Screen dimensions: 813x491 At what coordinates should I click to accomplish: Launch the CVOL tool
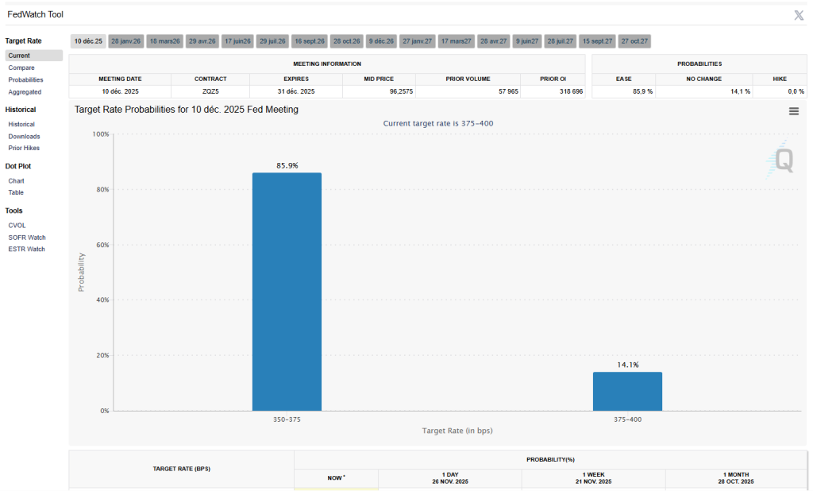[17, 225]
